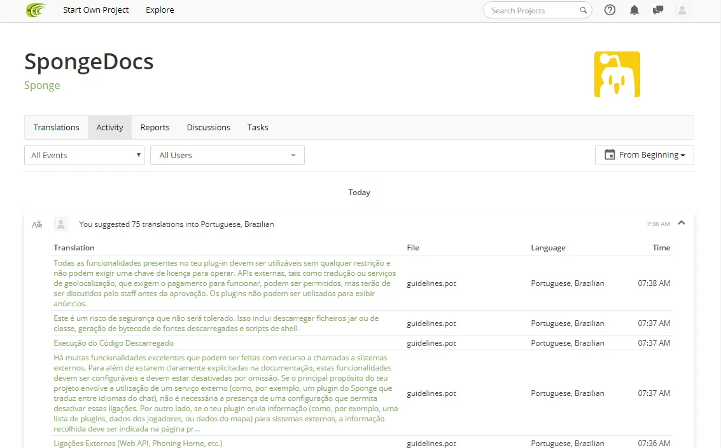This screenshot has height=448, width=721.
Task: Click the Translation column header
Action: pos(74,247)
